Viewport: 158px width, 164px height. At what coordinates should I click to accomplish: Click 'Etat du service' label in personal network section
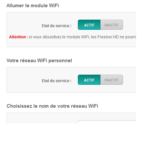tap(57, 81)
